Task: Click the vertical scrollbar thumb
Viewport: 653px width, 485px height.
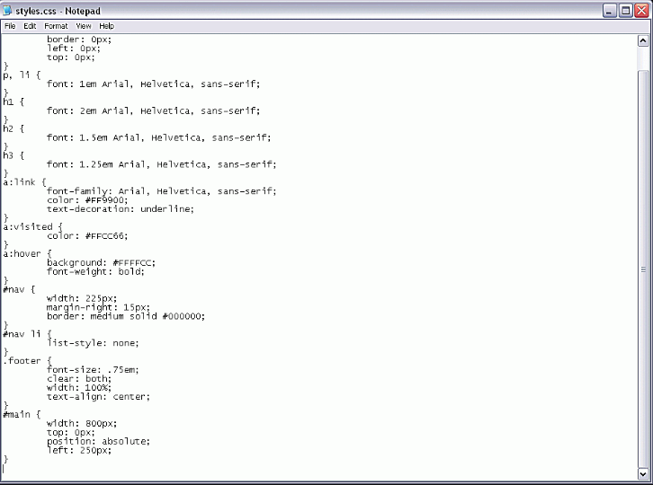Action: coord(643,269)
